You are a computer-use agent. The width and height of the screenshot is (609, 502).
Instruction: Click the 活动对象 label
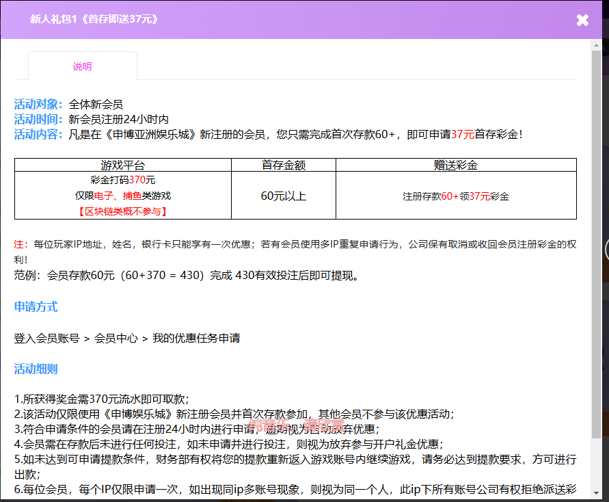pos(38,105)
